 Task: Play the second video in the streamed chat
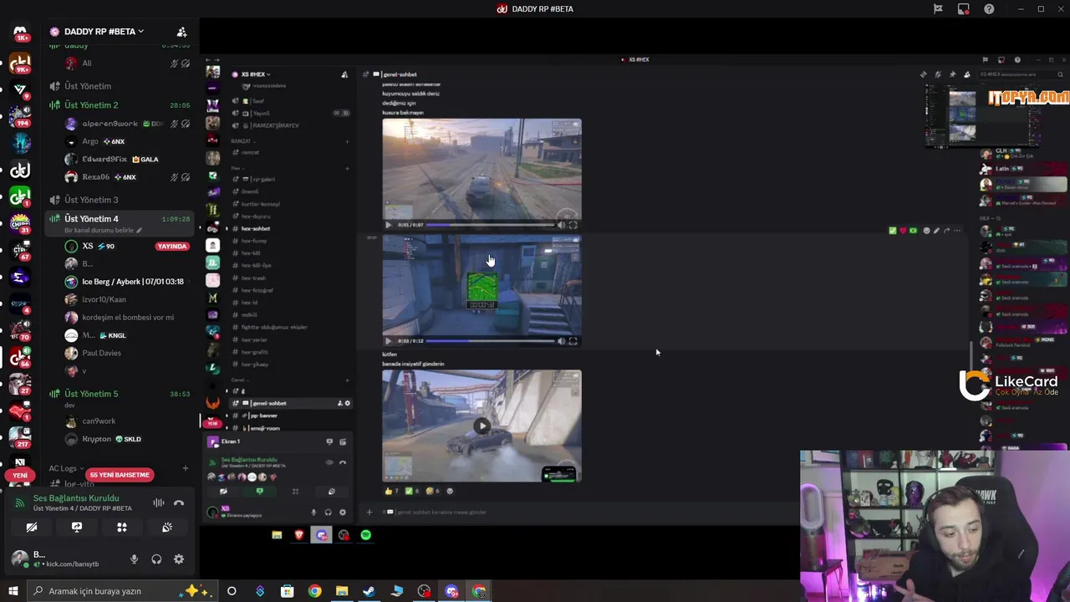[x=388, y=341]
